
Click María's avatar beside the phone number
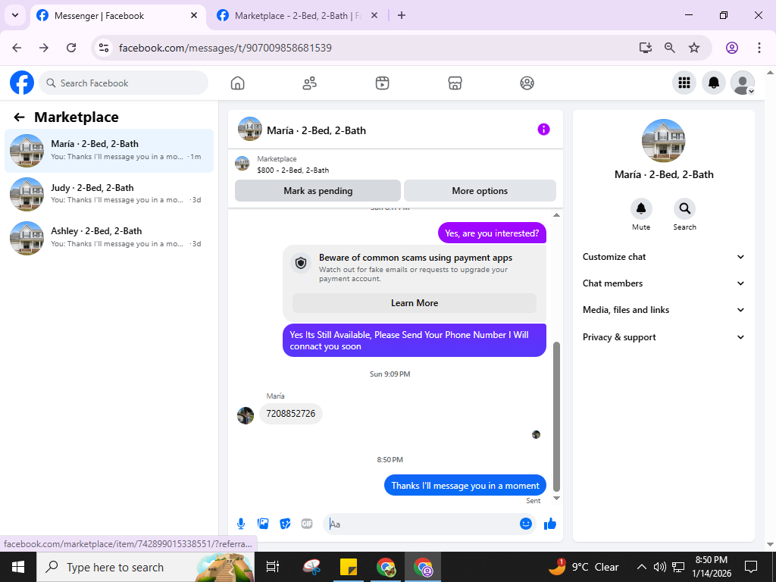pyautogui.click(x=246, y=415)
